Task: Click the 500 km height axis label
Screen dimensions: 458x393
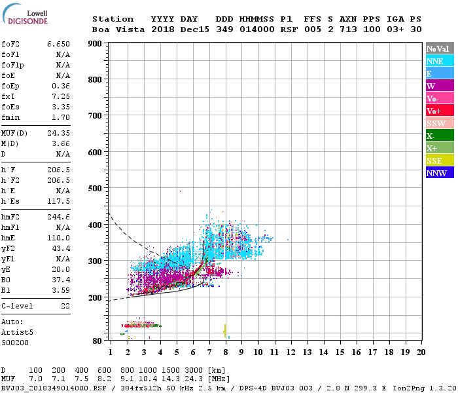Action: click(x=95, y=189)
